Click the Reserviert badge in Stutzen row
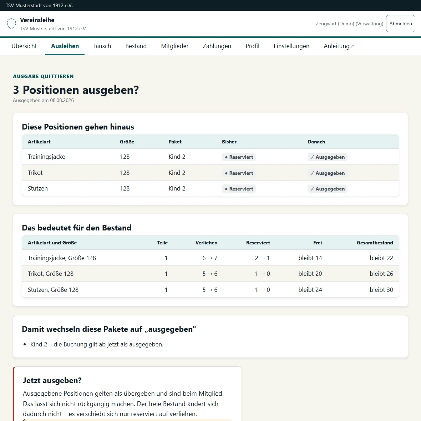This screenshot has height=421, width=421. pyautogui.click(x=239, y=189)
